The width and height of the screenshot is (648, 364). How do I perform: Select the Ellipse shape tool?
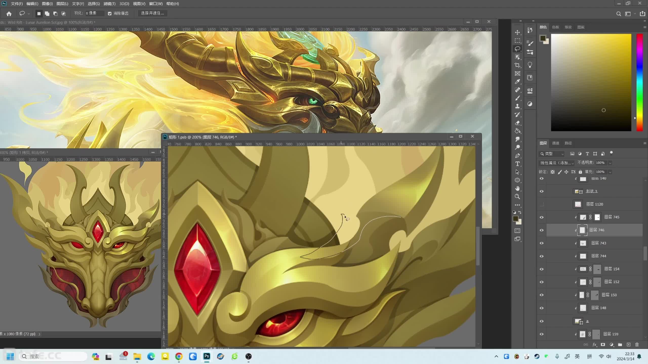coord(517,180)
